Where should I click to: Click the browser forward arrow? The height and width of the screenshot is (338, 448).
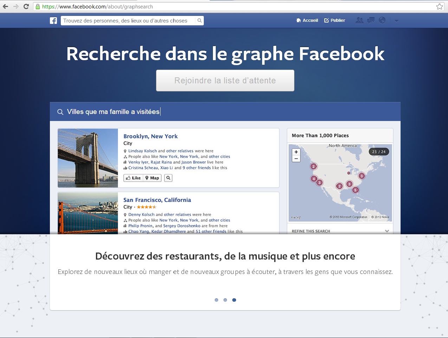coord(16,6)
